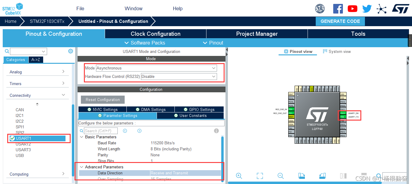Viewport: 412px width, 184px height.
Task: Open ST YouTube channel icon
Action: point(352,9)
